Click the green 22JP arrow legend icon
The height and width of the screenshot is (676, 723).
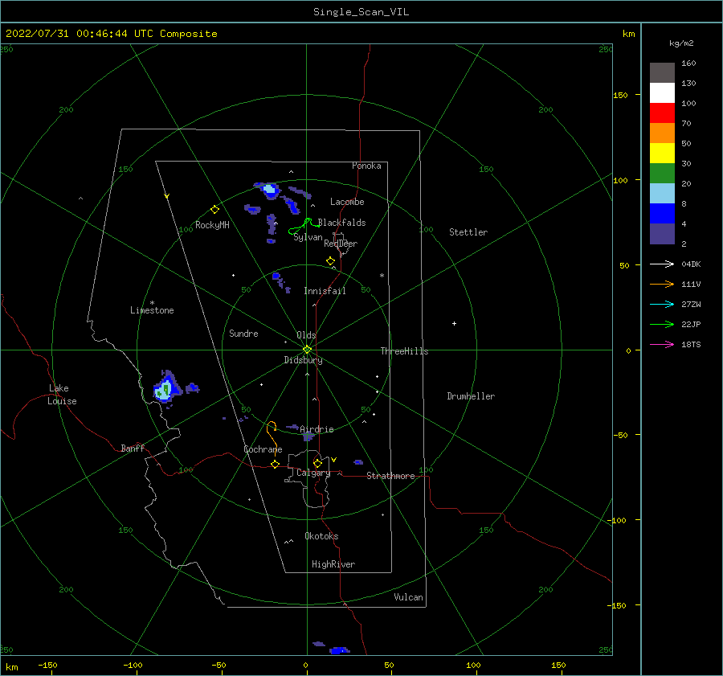[662, 325]
